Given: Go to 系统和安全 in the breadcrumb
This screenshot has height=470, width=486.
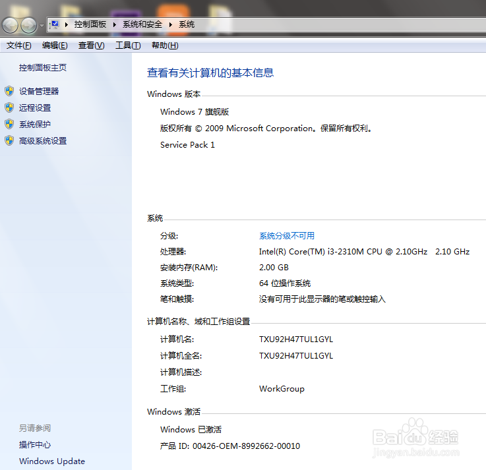Looking at the screenshot, I should (142, 24).
